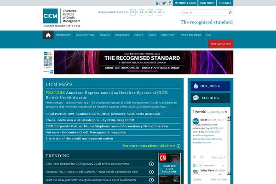
Task: Click the Embed link in Tweets widget
Action: tap(197, 179)
